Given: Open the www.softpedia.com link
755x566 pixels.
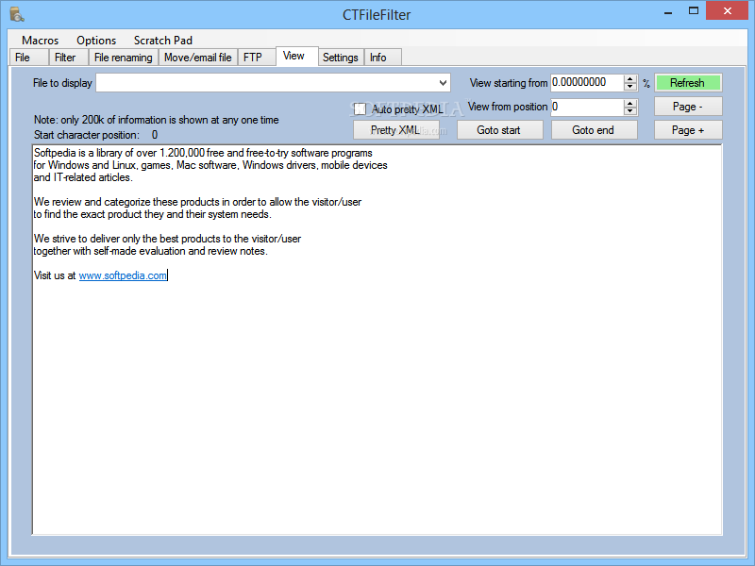Looking at the screenshot, I should [x=123, y=275].
